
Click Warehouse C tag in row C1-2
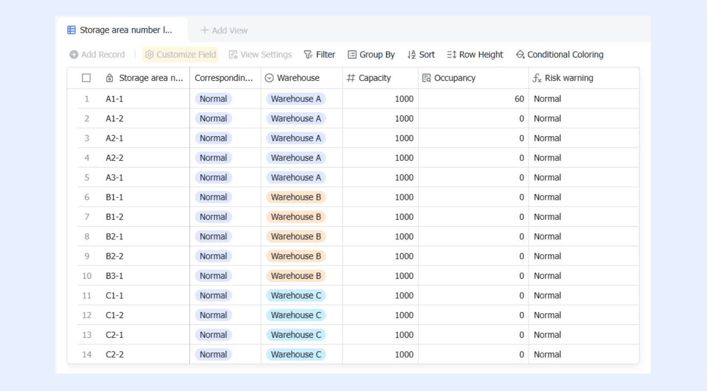click(x=296, y=315)
